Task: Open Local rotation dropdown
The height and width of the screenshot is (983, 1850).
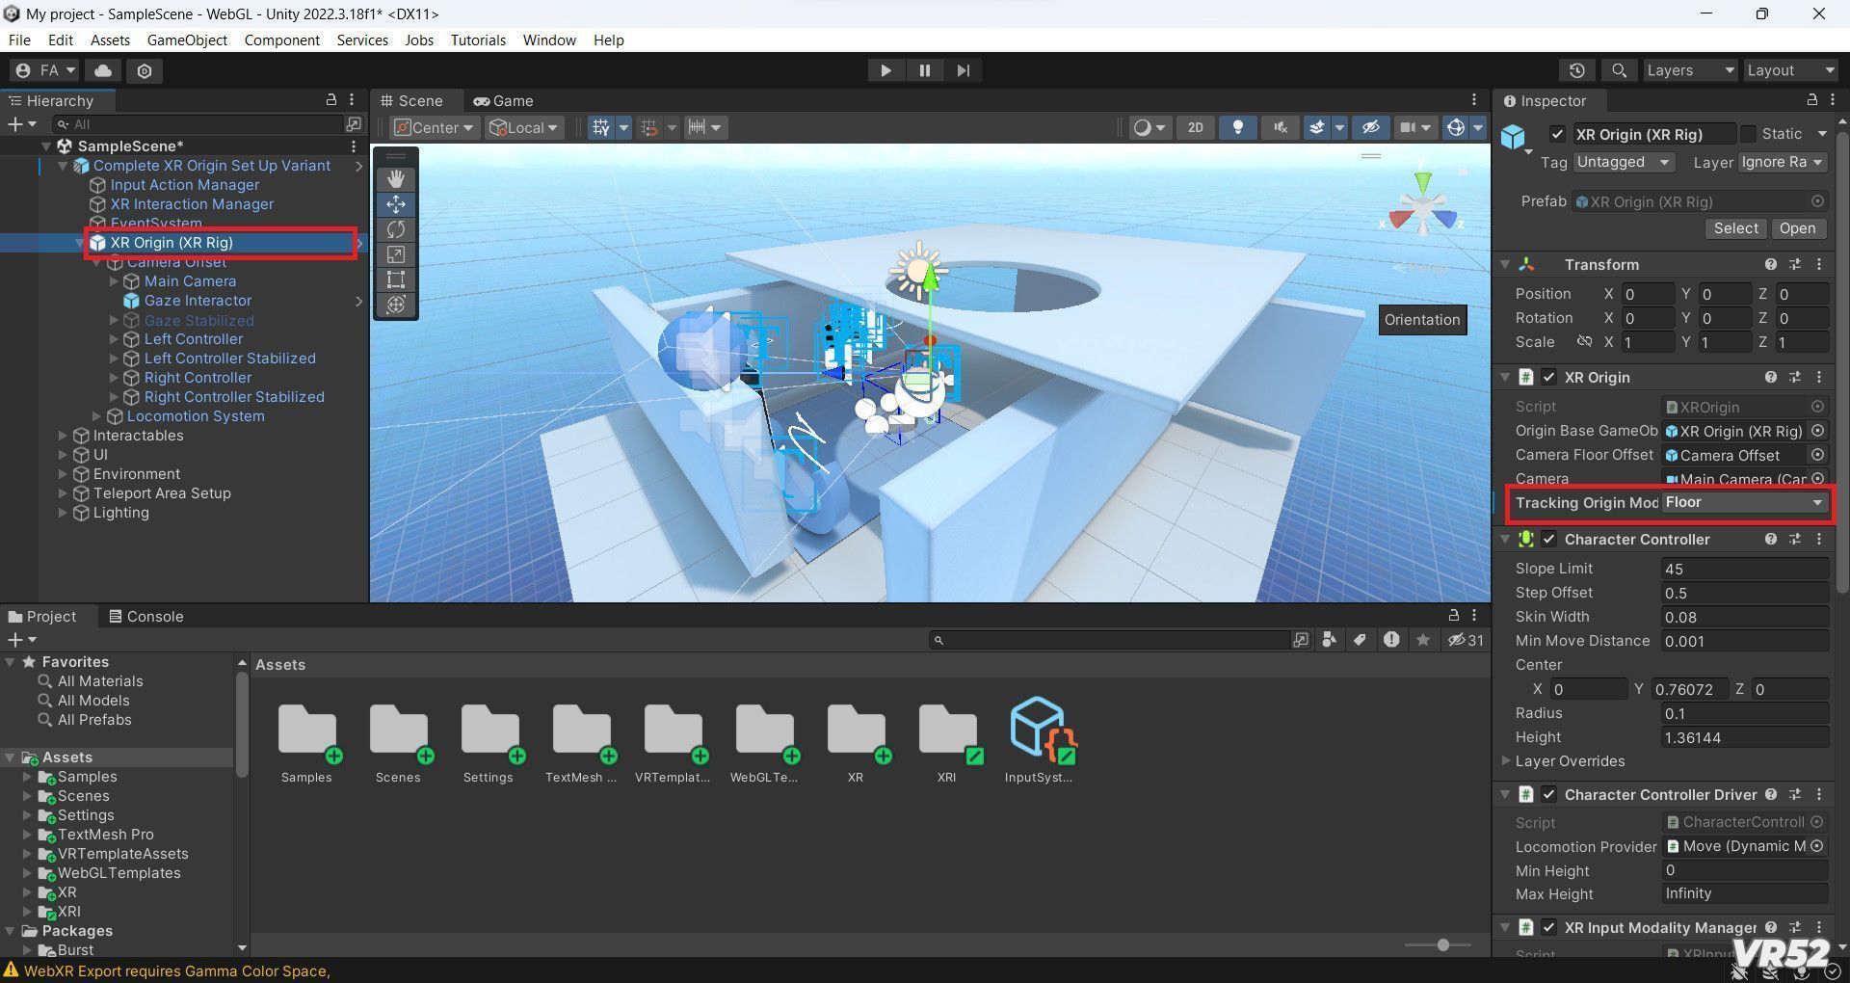Action: tap(523, 127)
